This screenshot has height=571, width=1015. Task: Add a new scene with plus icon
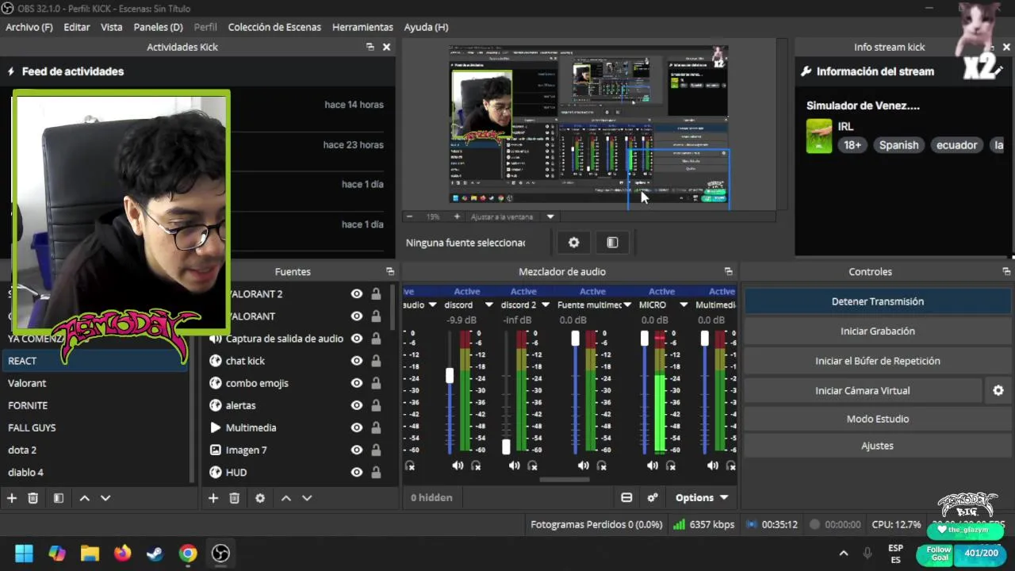click(x=12, y=498)
